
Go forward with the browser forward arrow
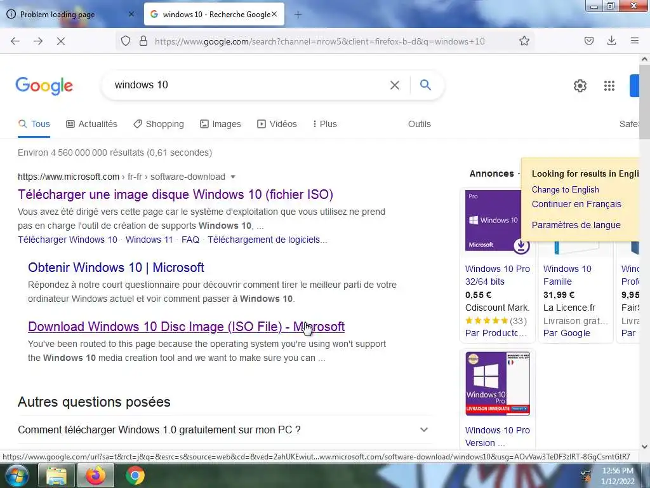[38, 41]
